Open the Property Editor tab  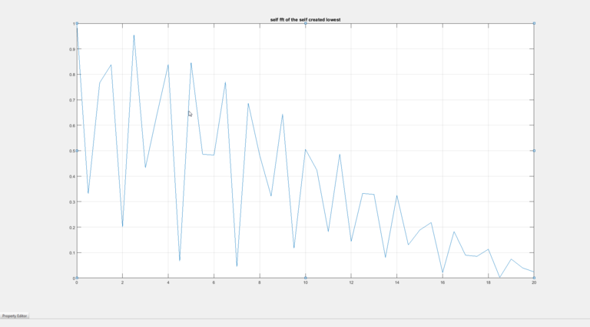click(x=15, y=315)
